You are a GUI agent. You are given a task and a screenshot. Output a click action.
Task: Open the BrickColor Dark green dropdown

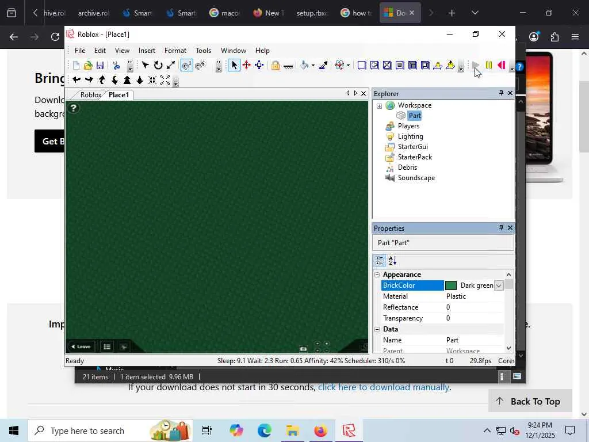499,285
